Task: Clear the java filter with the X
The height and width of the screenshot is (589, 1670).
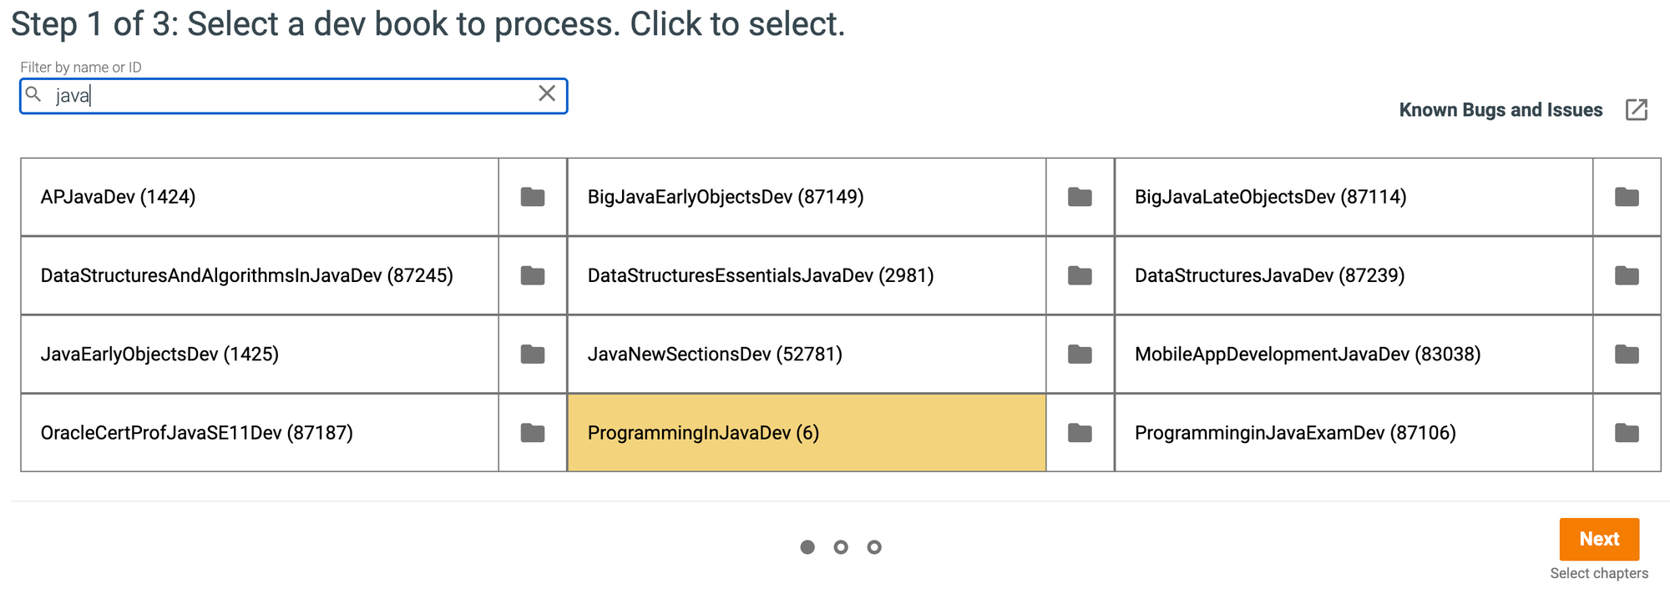Action: 547,93
